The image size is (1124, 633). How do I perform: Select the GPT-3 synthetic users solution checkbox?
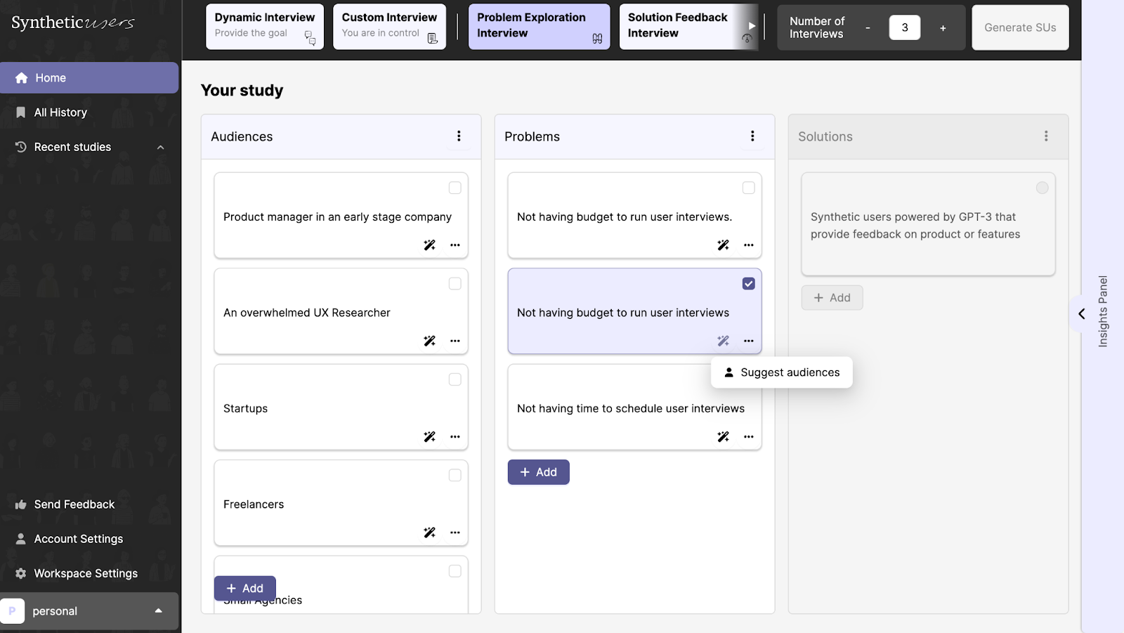pyautogui.click(x=1041, y=188)
